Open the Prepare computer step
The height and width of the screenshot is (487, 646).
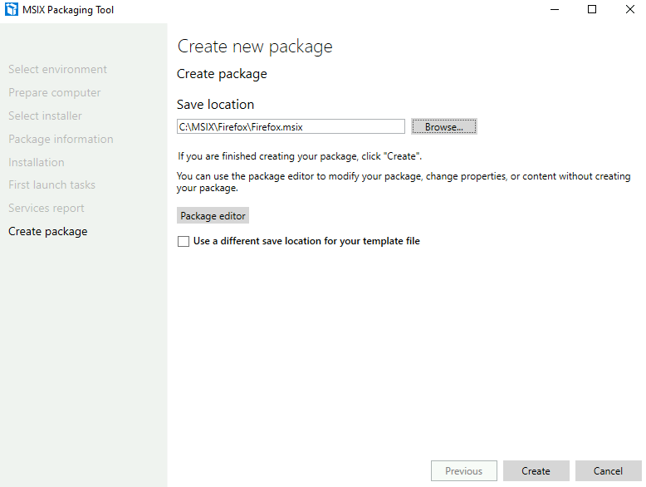pyautogui.click(x=54, y=92)
